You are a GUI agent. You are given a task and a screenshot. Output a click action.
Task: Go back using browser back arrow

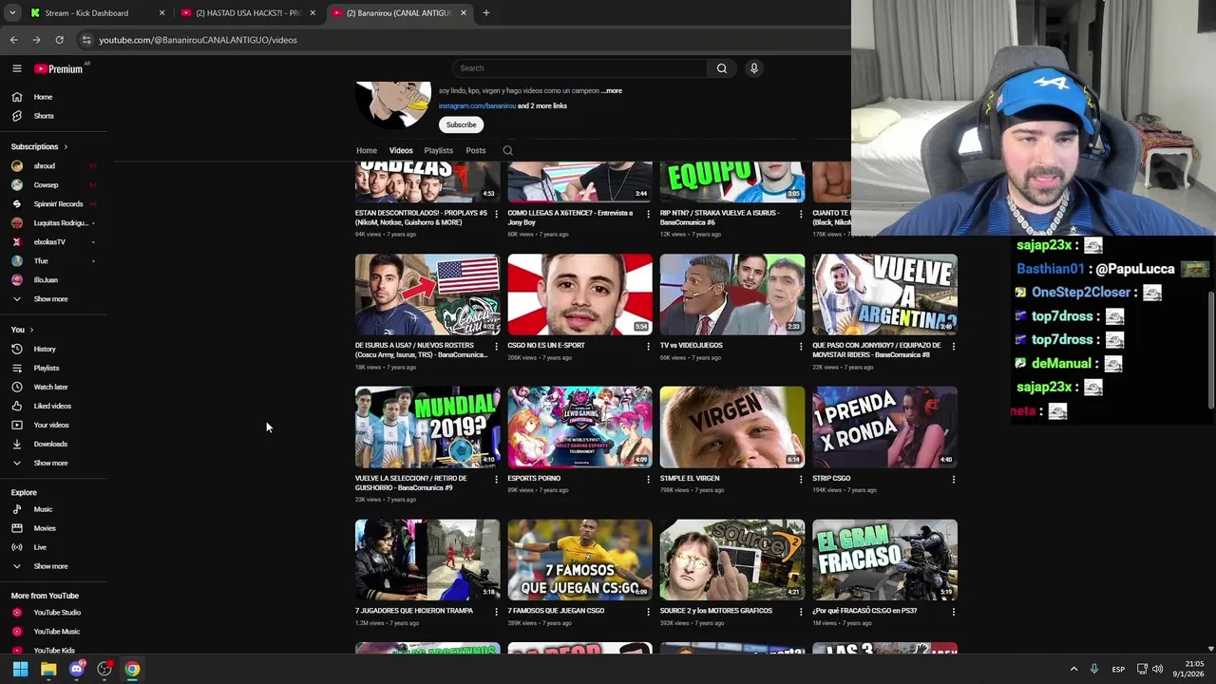[13, 40]
